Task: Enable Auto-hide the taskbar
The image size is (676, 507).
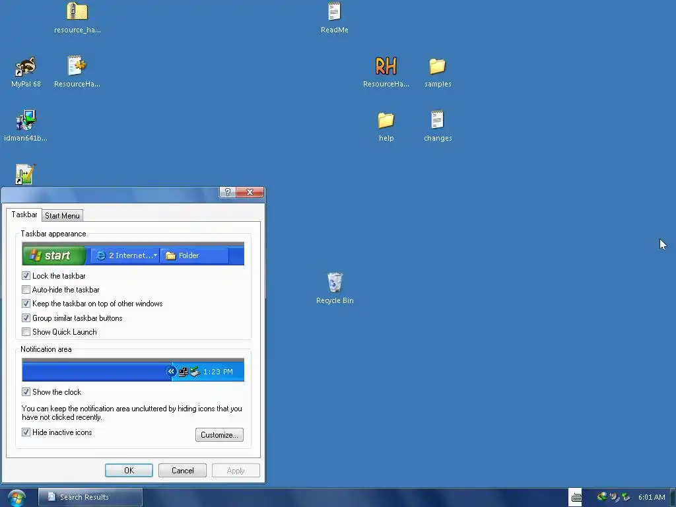Action: pos(26,290)
